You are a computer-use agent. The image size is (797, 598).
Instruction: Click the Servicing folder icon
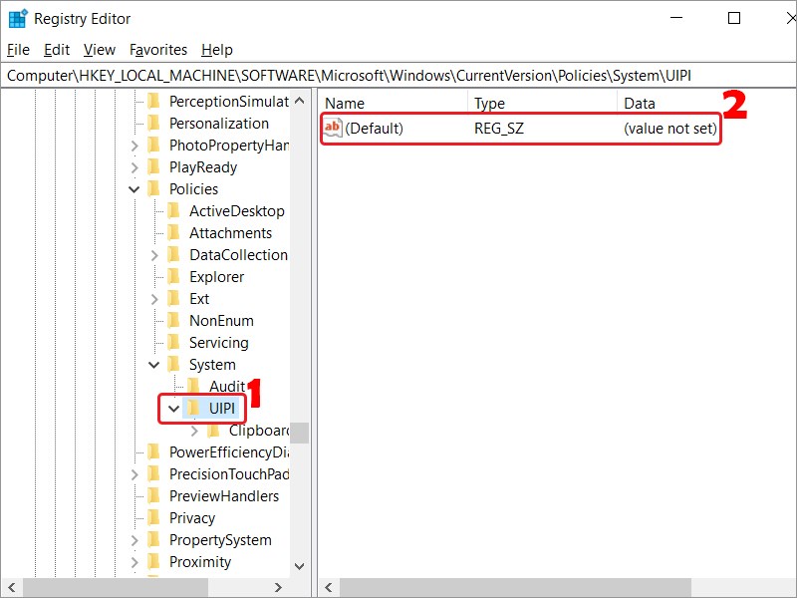pyautogui.click(x=173, y=342)
